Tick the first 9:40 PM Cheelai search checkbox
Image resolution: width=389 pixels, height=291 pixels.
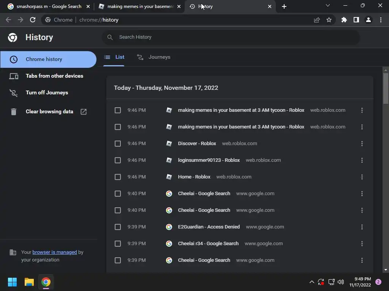(118, 194)
